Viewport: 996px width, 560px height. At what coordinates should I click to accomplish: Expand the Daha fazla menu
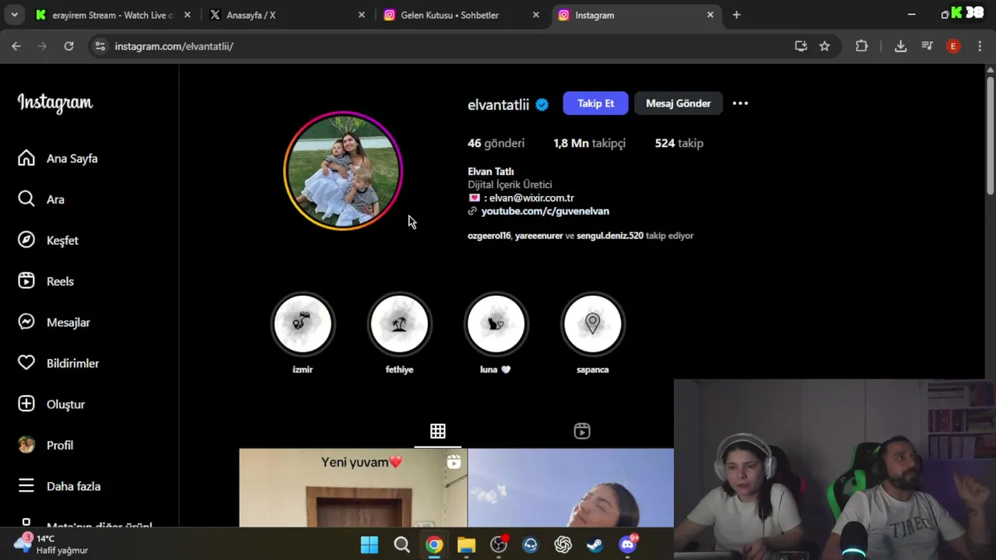(x=60, y=486)
